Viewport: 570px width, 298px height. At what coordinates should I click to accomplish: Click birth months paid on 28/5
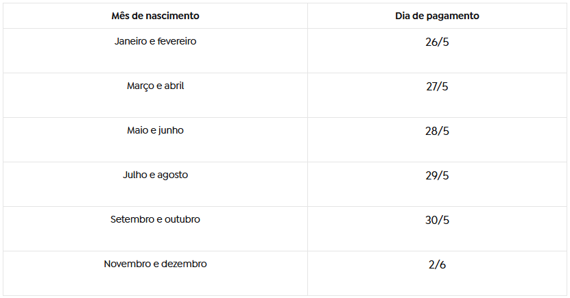[155, 131]
